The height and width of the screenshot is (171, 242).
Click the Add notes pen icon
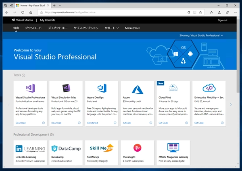[219, 12]
